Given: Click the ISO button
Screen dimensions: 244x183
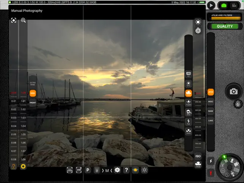Looking at the screenshot, I should click(198, 156).
